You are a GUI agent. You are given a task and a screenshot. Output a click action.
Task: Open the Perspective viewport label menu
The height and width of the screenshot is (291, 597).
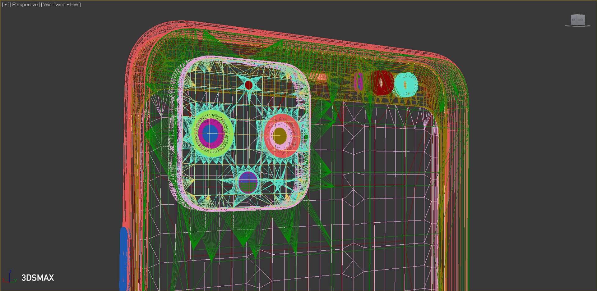(x=25, y=5)
